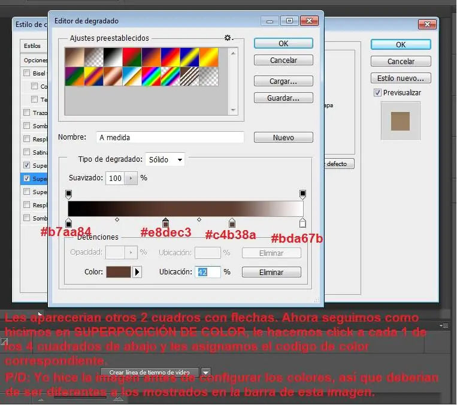This screenshot has height=405, width=457.
Task: Enable the Trazo checkbox
Action: (x=26, y=112)
